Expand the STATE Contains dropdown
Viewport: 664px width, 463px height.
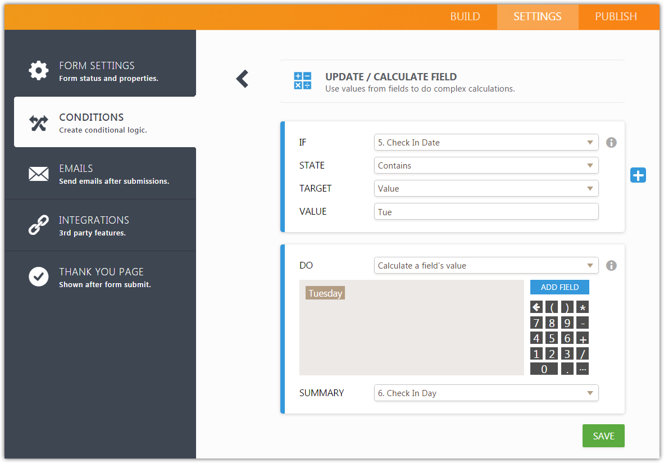click(x=486, y=166)
